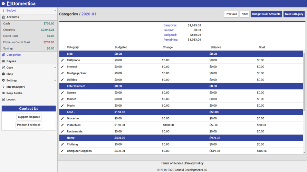The image size is (307, 172).
Task: Edit the Internet category via pencil icon
Action: point(63,67)
